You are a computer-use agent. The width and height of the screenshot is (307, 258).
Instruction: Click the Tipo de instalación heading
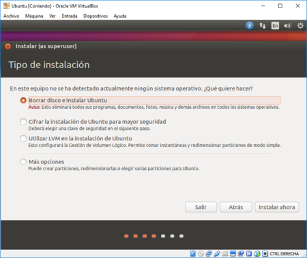coord(49,65)
